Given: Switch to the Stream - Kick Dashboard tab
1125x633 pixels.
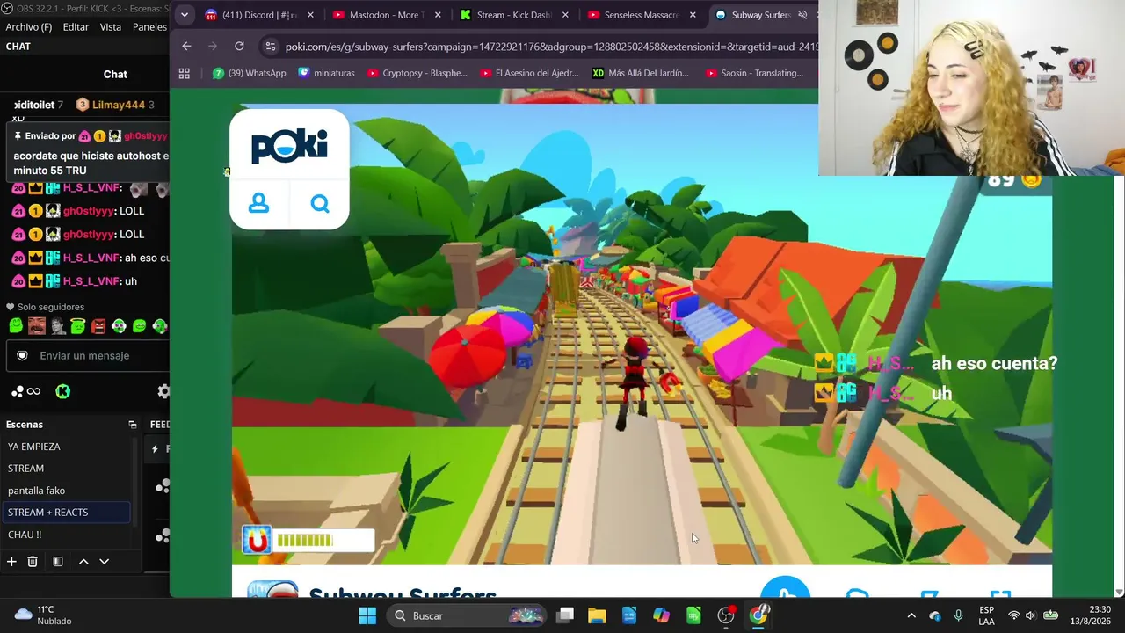Looking at the screenshot, I should 513,15.
